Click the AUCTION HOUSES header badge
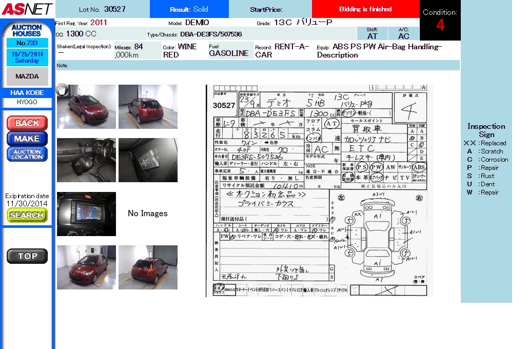Viewport: 528px width, 349px height. coord(27,30)
